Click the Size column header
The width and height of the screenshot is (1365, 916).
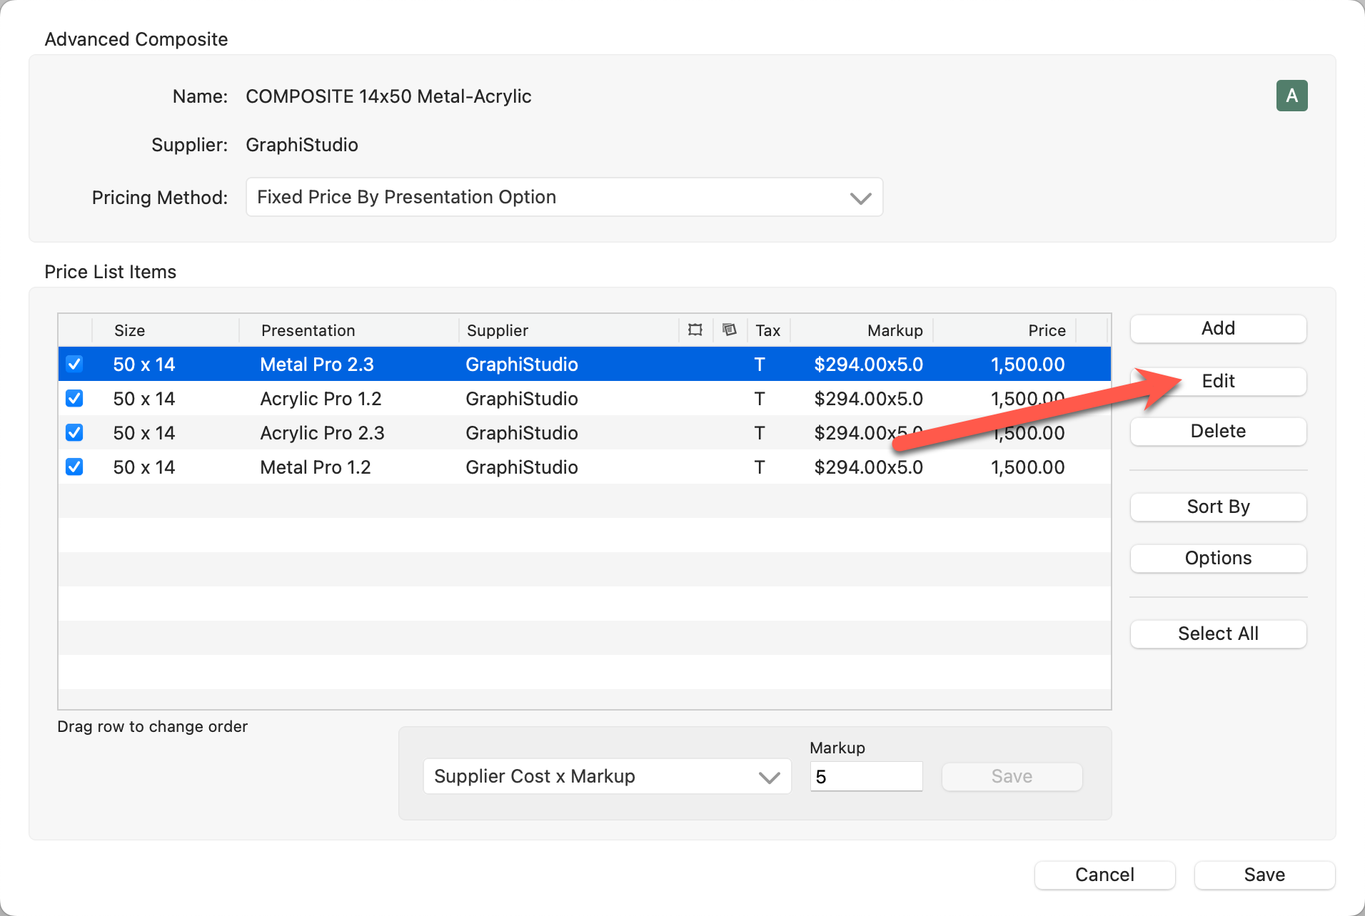[130, 330]
